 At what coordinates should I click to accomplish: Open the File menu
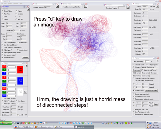click(x=2, y=4)
